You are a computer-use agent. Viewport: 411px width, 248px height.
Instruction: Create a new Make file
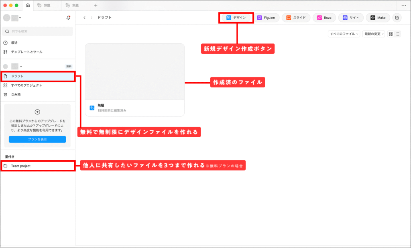(x=378, y=18)
